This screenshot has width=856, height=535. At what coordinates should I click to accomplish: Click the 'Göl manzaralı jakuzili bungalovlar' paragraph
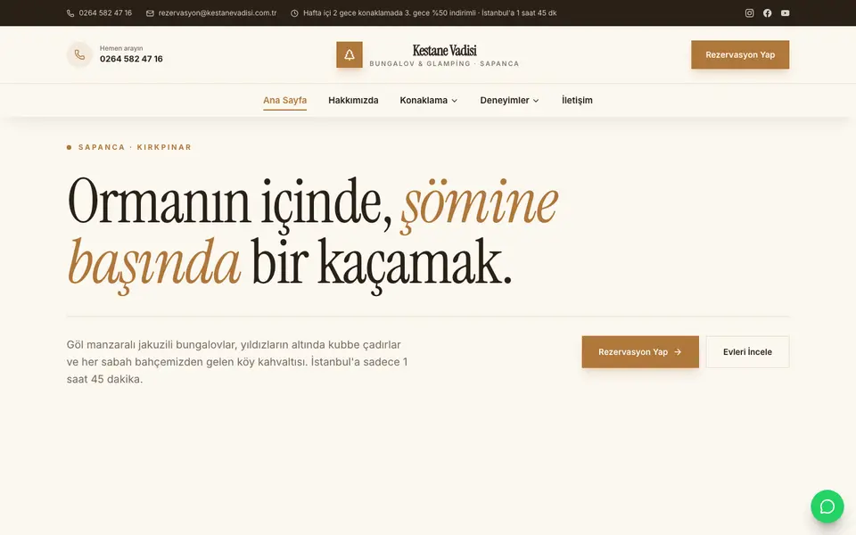point(237,362)
